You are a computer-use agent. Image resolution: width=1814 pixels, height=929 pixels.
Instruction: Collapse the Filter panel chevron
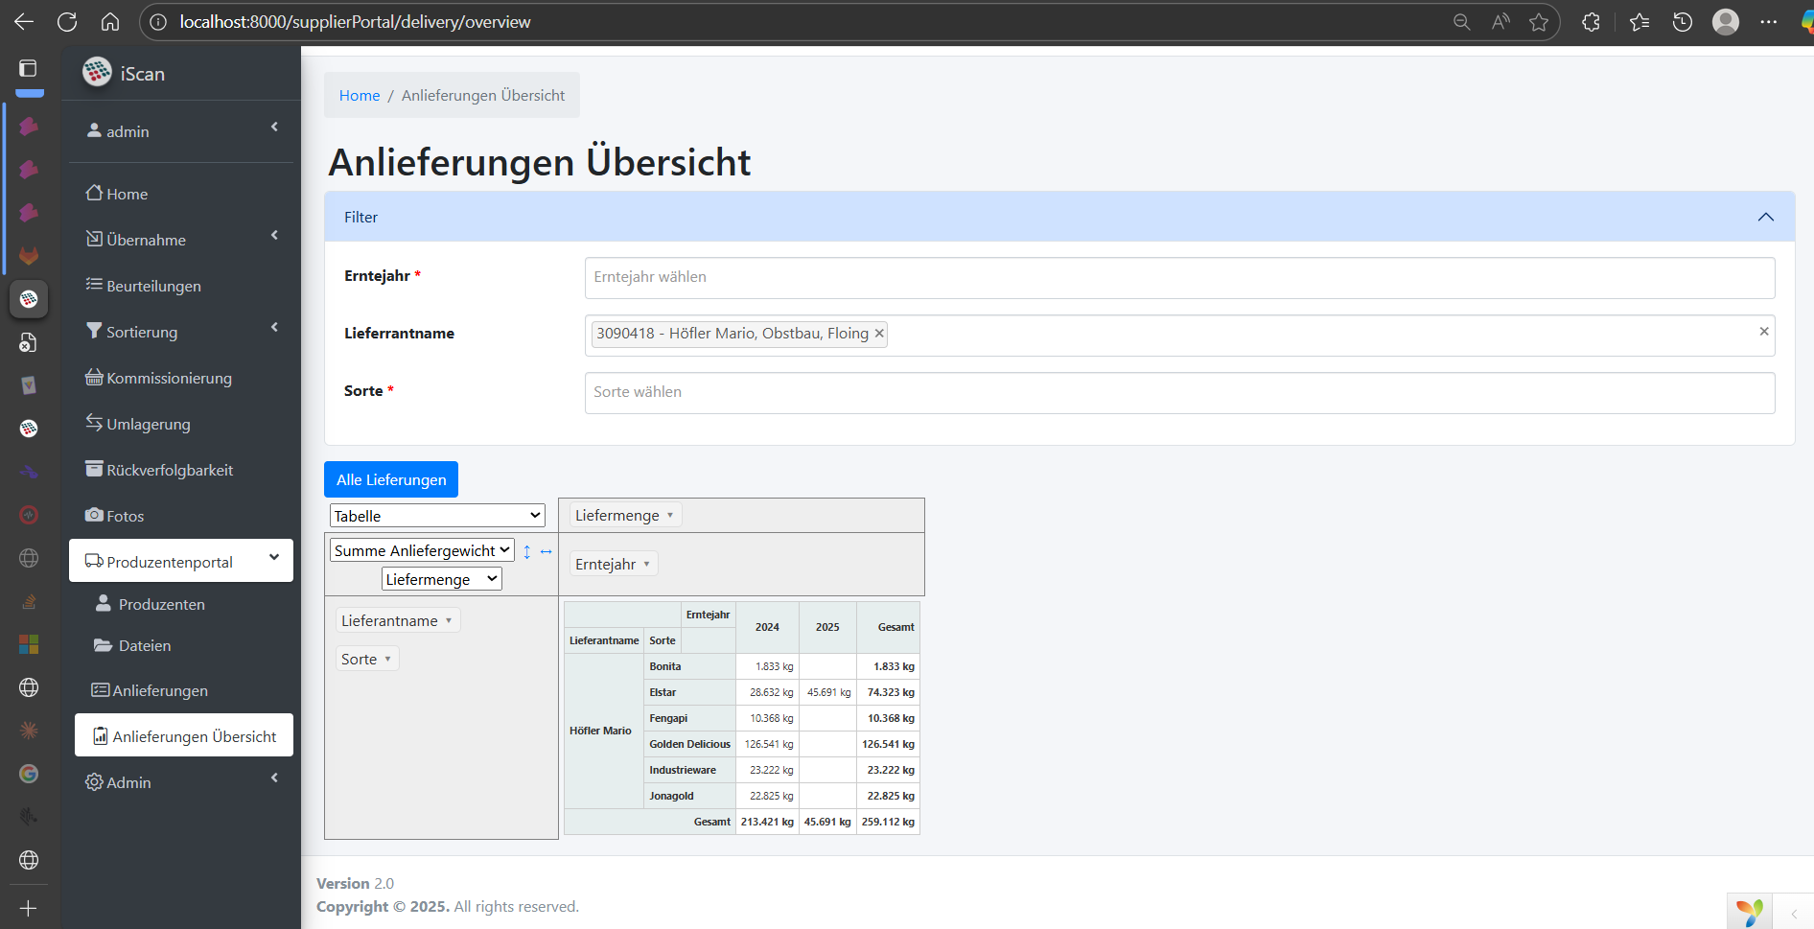tap(1765, 218)
